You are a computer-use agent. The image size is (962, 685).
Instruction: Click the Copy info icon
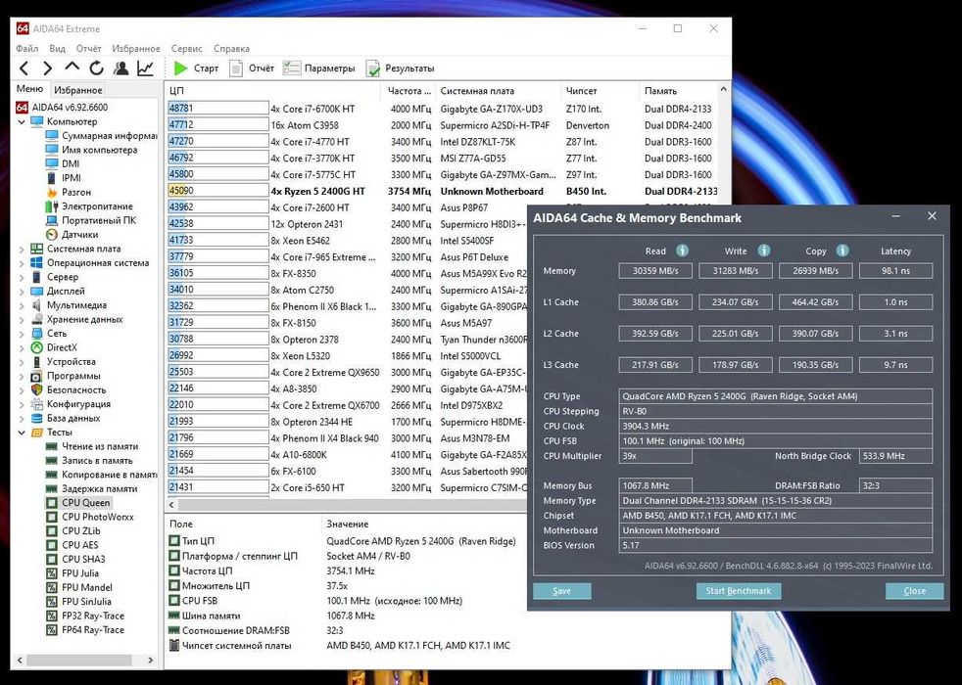click(842, 251)
